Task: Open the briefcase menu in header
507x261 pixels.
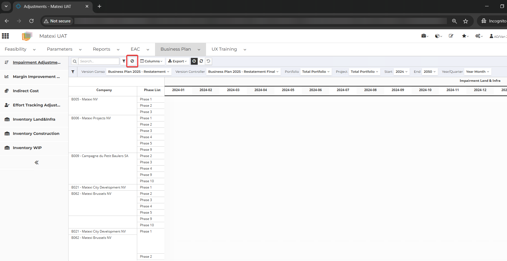Action: (x=425, y=36)
